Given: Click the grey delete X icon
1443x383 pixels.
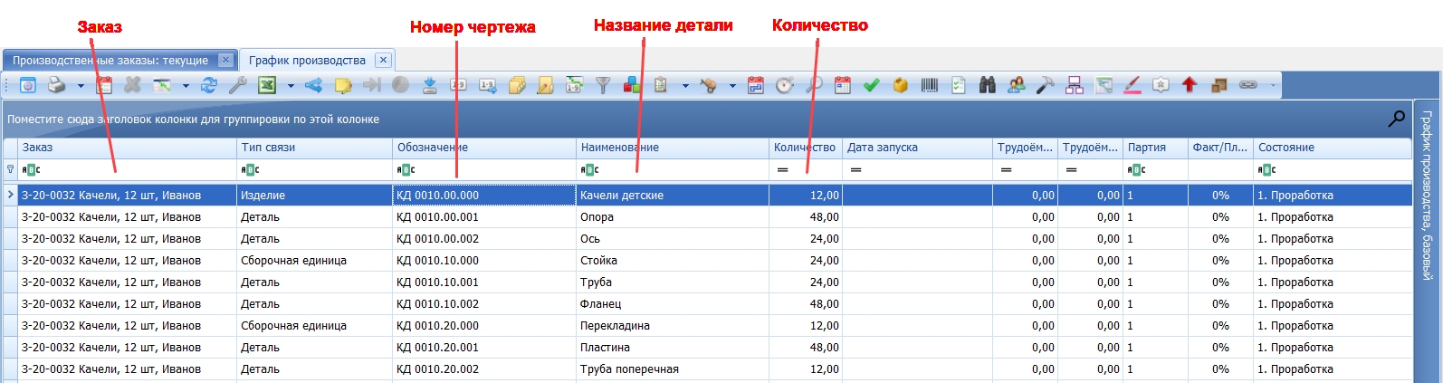Looking at the screenshot, I should (133, 85).
